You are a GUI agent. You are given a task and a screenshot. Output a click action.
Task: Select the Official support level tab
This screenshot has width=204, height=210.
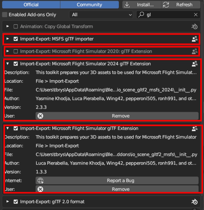tap(31, 5)
